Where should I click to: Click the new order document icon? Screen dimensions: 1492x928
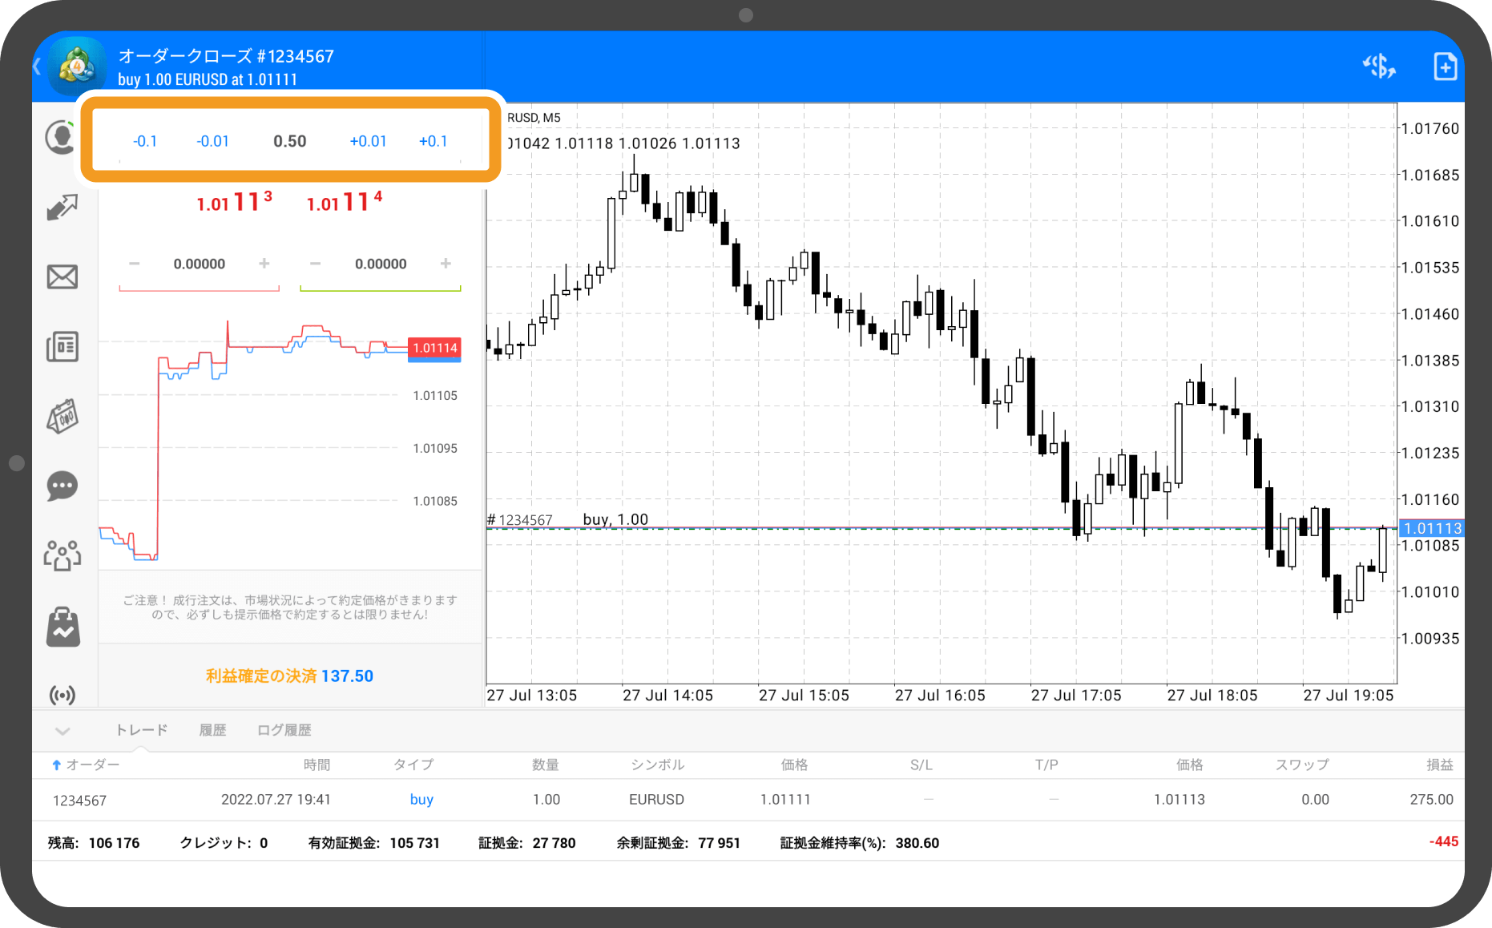(1445, 67)
